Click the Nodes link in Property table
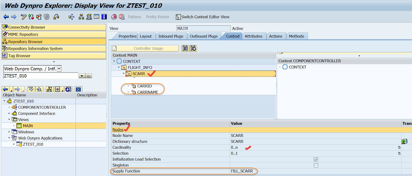The height and width of the screenshot is (176, 412). click(x=118, y=130)
